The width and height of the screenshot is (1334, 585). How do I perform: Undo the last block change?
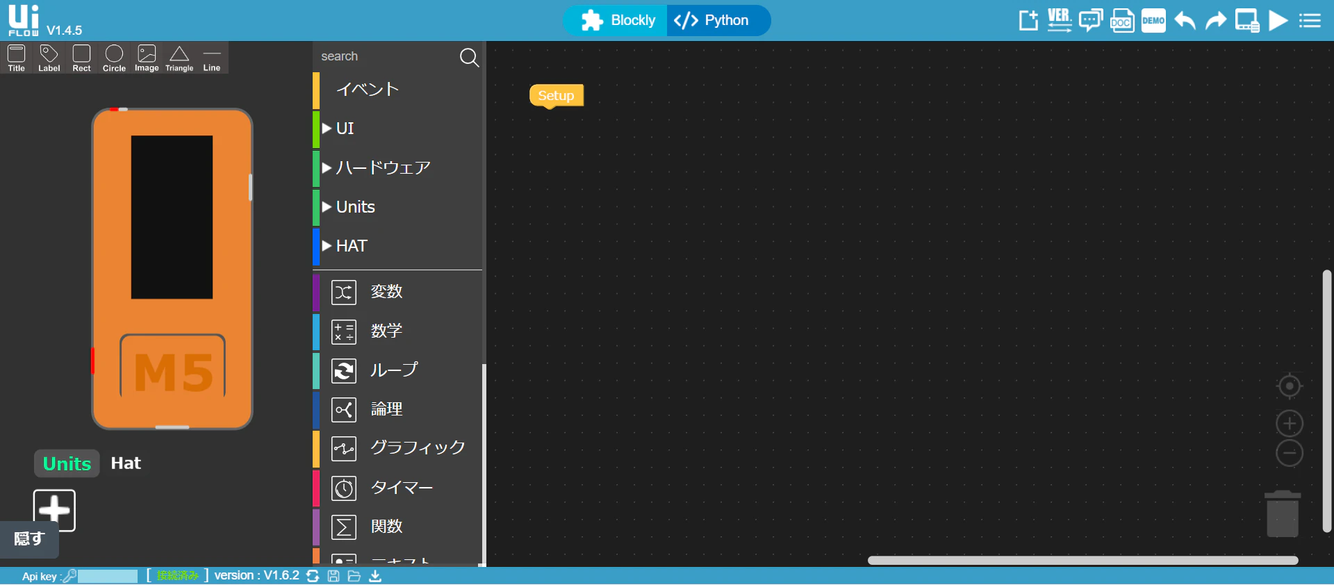1185,20
